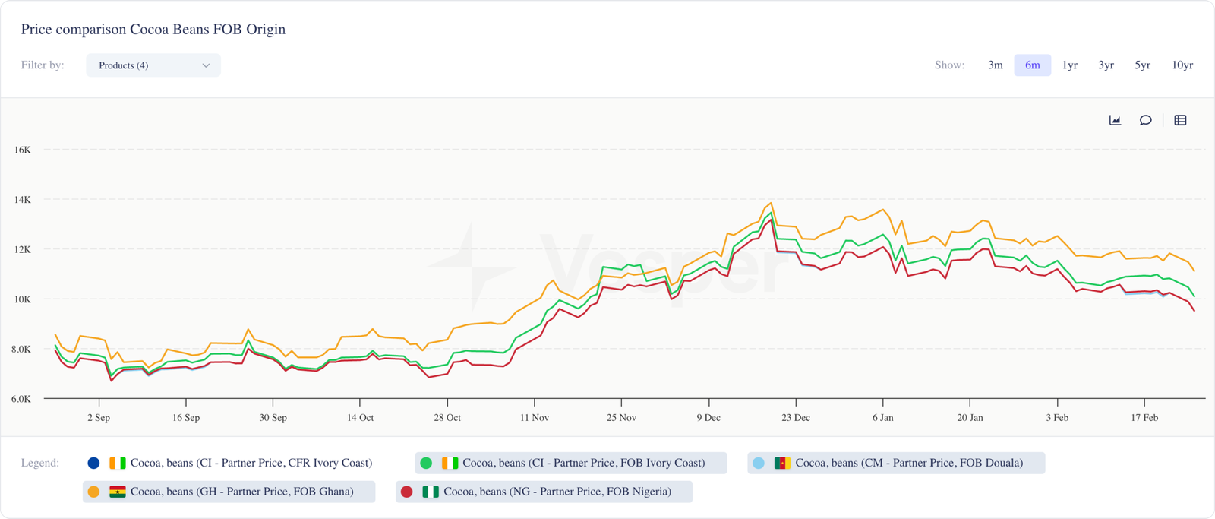
Task: Click the orange Ghana legend color dot
Action: [x=94, y=492]
